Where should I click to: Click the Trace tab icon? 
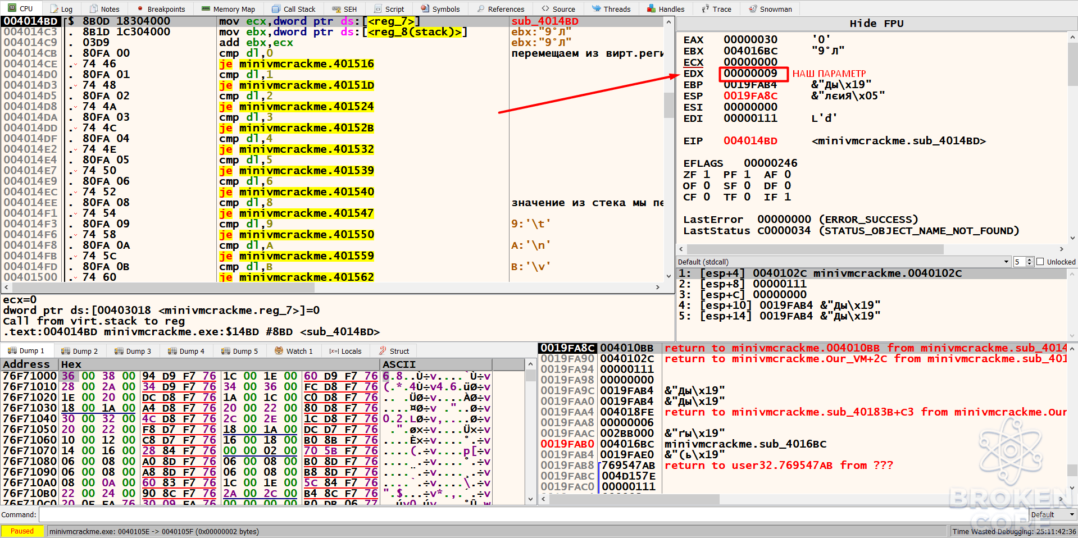pos(706,9)
